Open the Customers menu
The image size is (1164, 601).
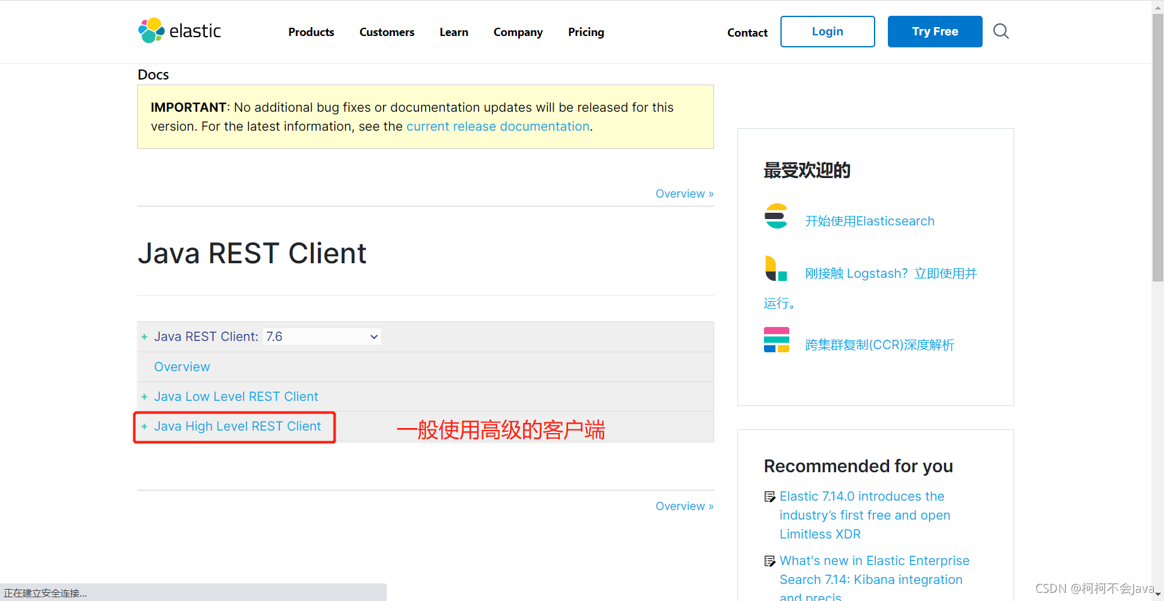tap(387, 32)
